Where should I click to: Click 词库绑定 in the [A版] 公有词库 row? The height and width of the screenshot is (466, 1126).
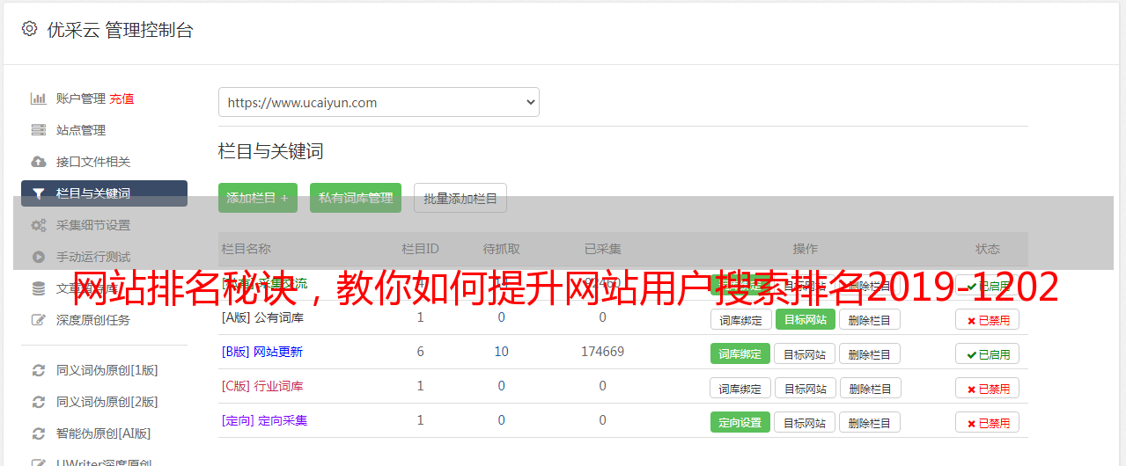tap(740, 319)
